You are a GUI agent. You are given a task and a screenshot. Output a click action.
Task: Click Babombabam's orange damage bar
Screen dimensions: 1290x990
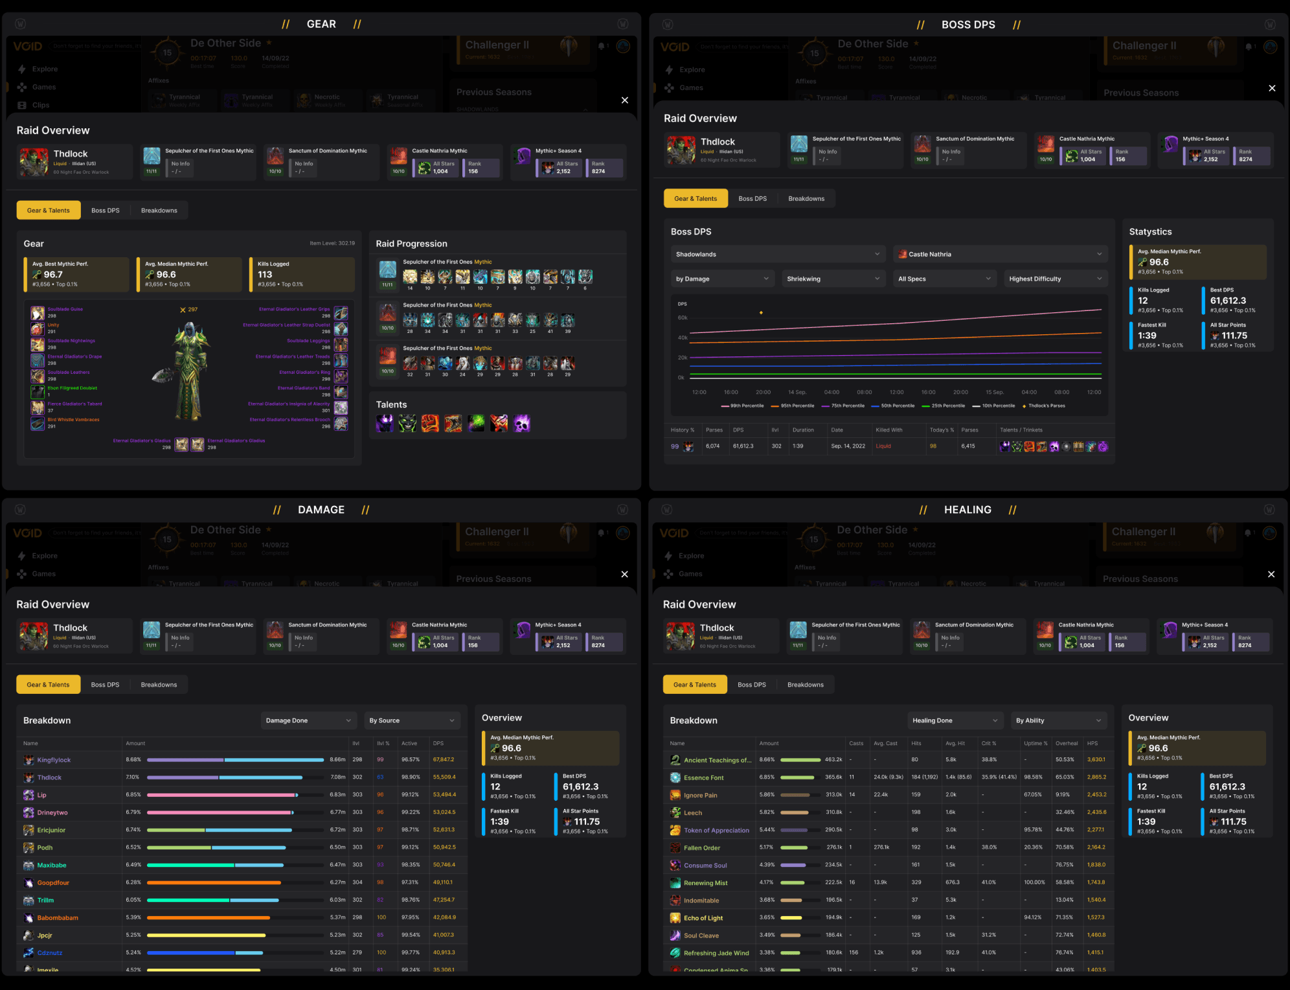pyautogui.click(x=208, y=917)
